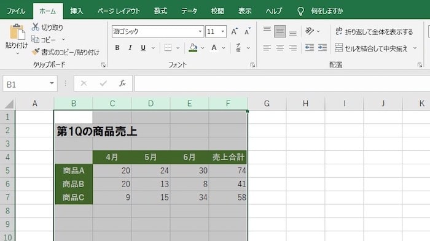This screenshot has width=430, height=241.
Task: Switch to the データ (Data) tab
Action: click(x=189, y=11)
